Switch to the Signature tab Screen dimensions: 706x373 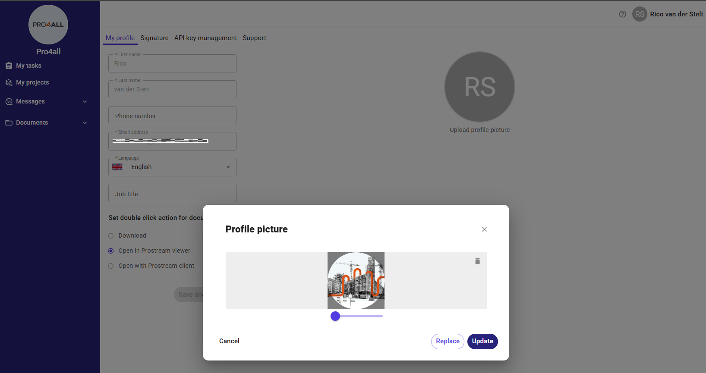154,38
